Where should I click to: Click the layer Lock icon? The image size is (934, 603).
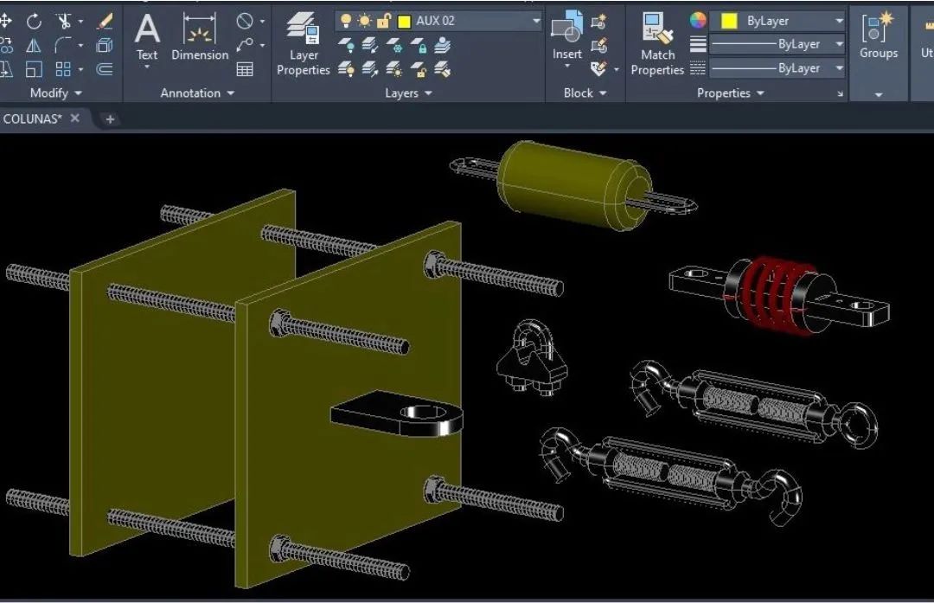[x=419, y=45]
